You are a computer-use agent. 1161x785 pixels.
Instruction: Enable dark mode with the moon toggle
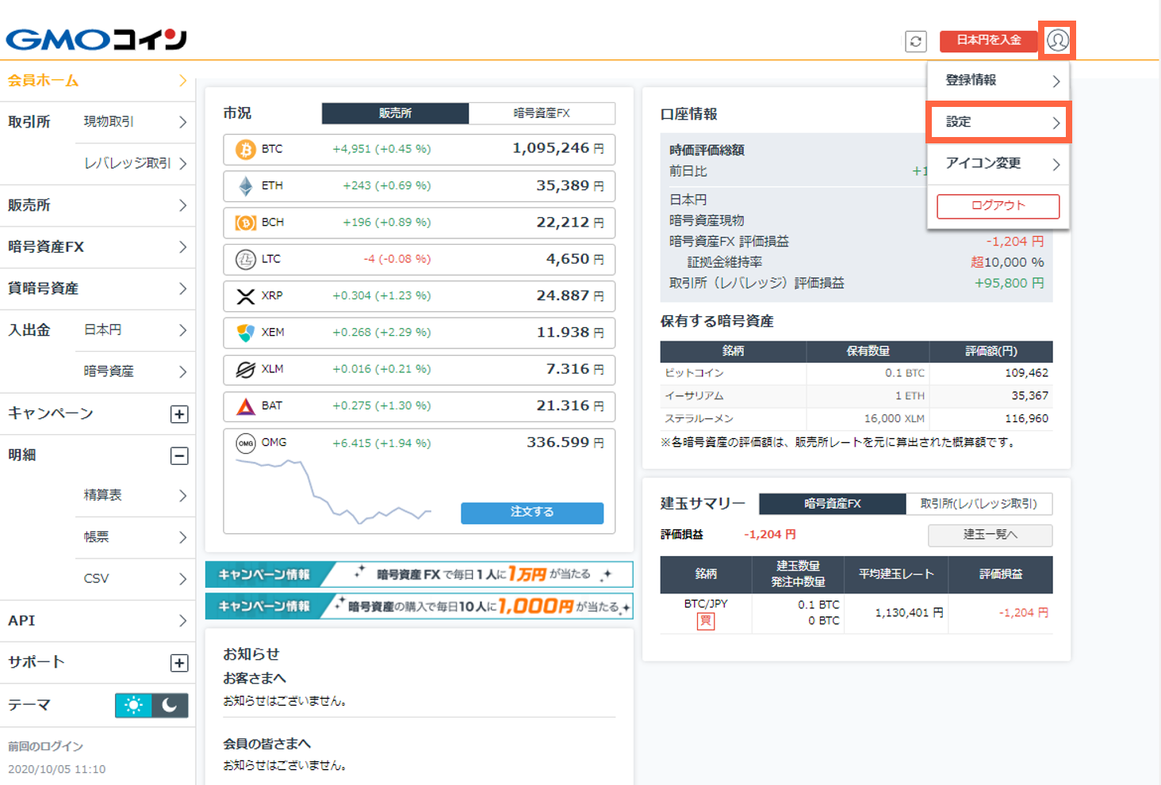coord(169,704)
